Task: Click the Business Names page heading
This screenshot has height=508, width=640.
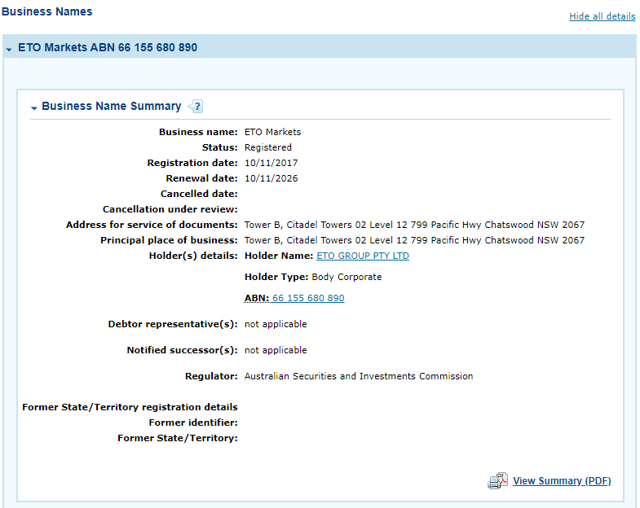Action: [x=47, y=11]
